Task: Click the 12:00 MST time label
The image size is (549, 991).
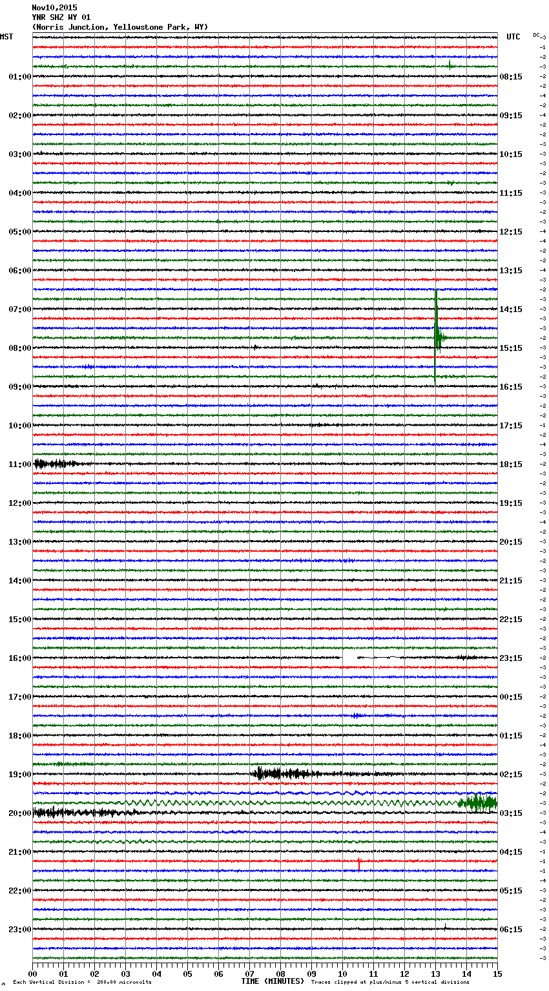Action: (20, 503)
